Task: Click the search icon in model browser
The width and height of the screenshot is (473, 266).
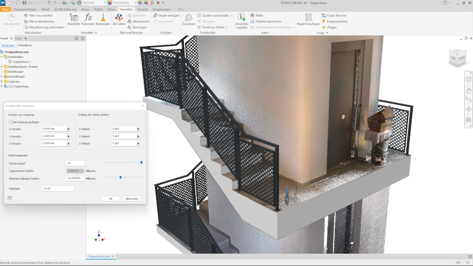Action: 76,38
